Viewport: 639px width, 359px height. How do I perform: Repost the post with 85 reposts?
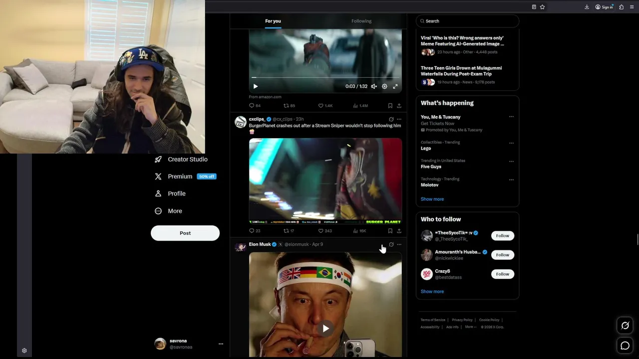point(289,106)
